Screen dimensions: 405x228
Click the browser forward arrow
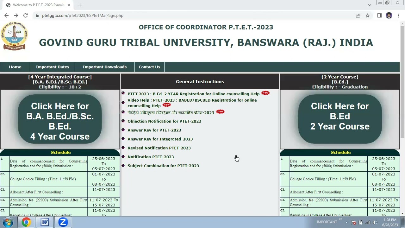pyautogui.click(x=16, y=16)
